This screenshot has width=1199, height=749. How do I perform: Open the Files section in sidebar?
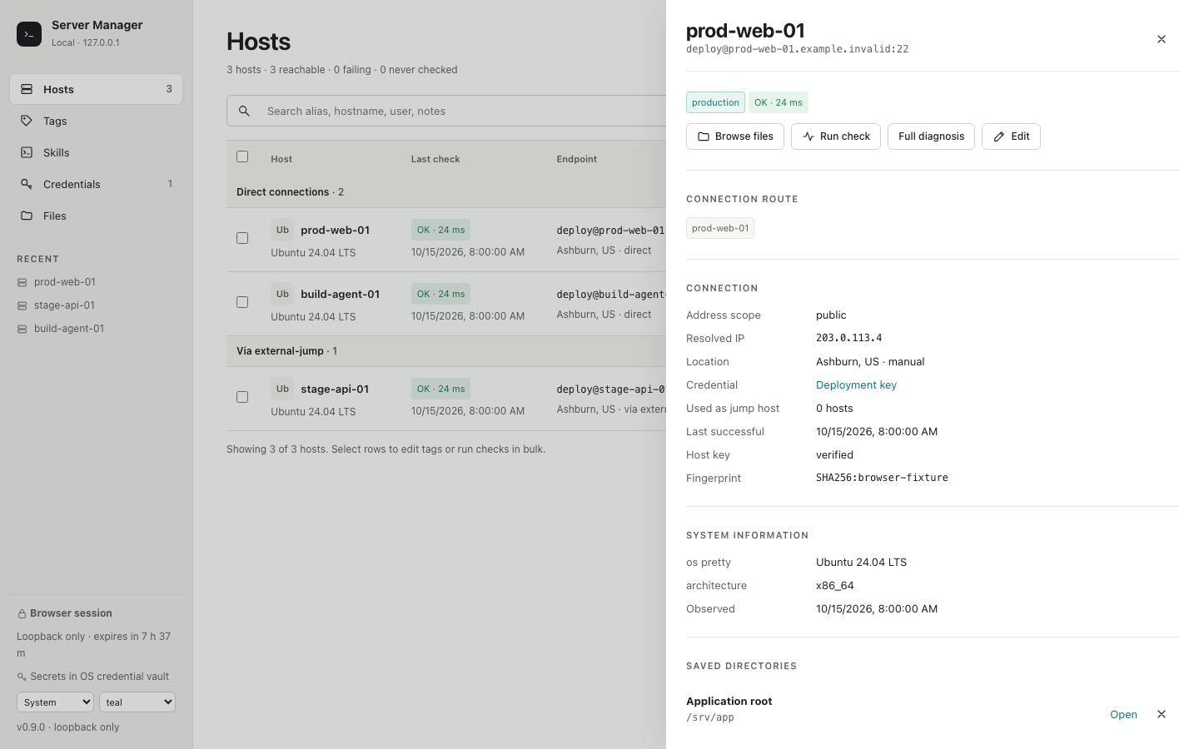[97, 216]
